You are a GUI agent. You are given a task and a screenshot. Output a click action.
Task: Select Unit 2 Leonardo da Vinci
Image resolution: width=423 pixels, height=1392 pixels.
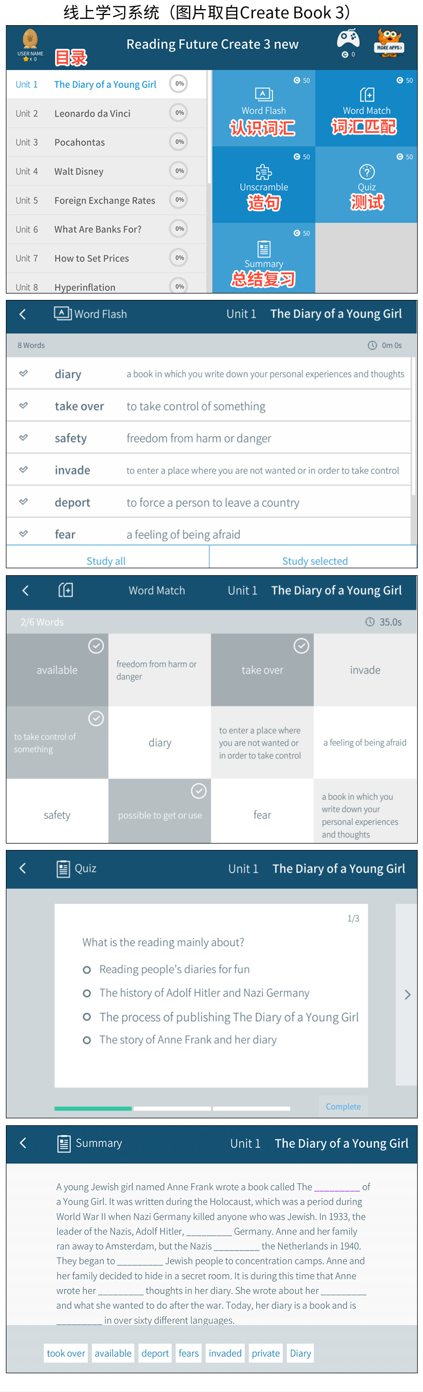93,114
